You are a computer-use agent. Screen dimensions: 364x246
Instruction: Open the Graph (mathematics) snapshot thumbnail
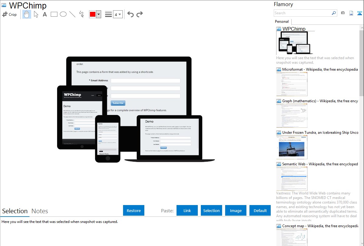click(292, 116)
